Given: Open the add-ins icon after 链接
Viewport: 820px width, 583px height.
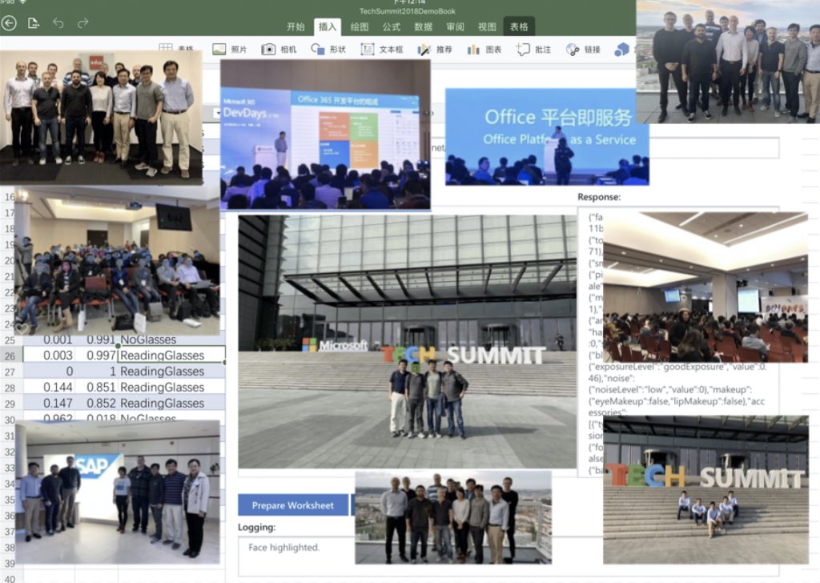Looking at the screenshot, I should [621, 50].
